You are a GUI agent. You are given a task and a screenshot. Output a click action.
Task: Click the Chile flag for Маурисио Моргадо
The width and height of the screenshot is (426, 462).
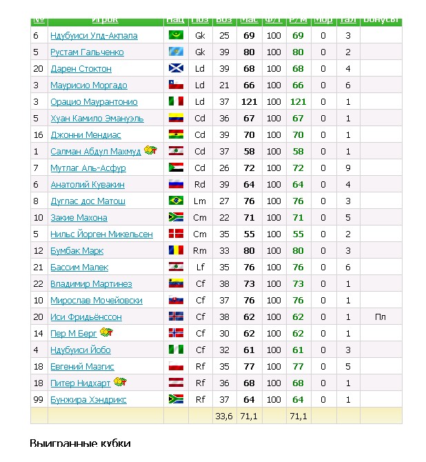(x=176, y=85)
